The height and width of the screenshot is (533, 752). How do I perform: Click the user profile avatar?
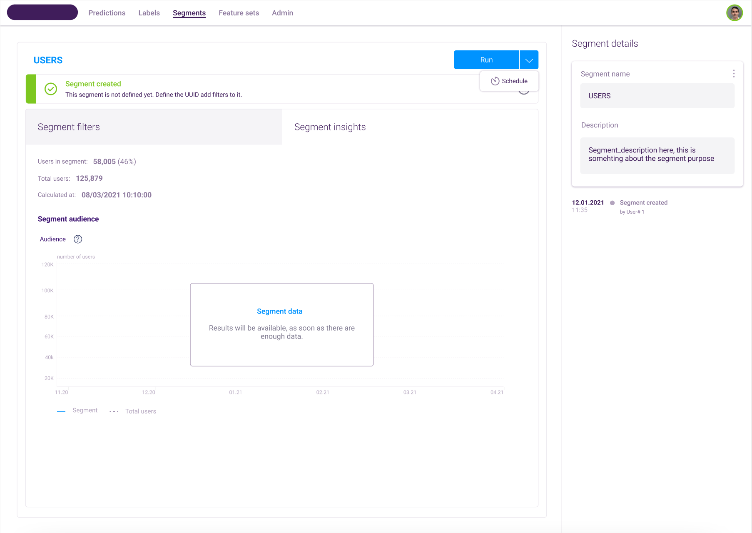(x=734, y=13)
